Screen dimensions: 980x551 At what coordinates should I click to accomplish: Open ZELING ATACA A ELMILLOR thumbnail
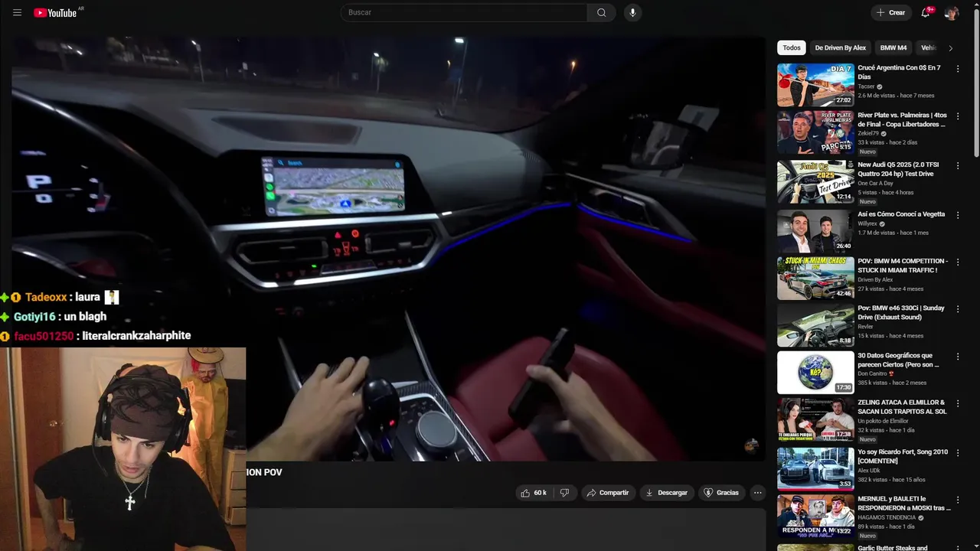pyautogui.click(x=815, y=419)
